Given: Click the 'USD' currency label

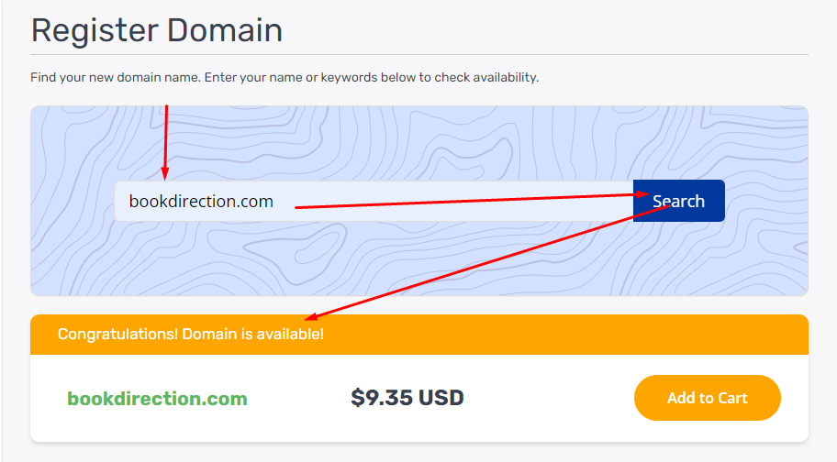Looking at the screenshot, I should [441, 398].
